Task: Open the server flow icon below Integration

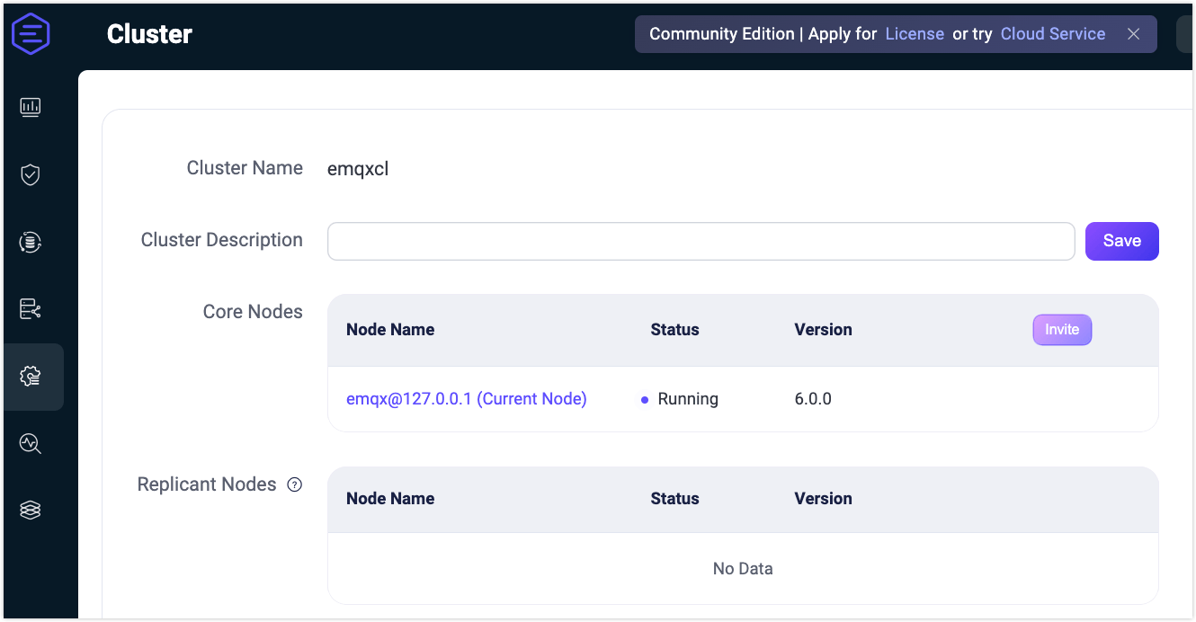Action: click(x=31, y=309)
